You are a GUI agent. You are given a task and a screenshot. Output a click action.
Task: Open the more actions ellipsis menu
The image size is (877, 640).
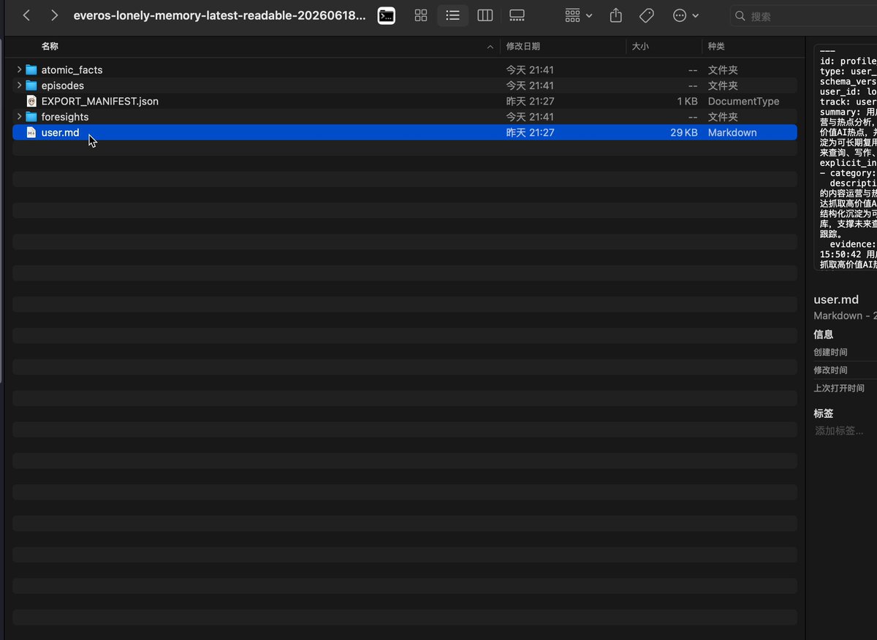686,15
